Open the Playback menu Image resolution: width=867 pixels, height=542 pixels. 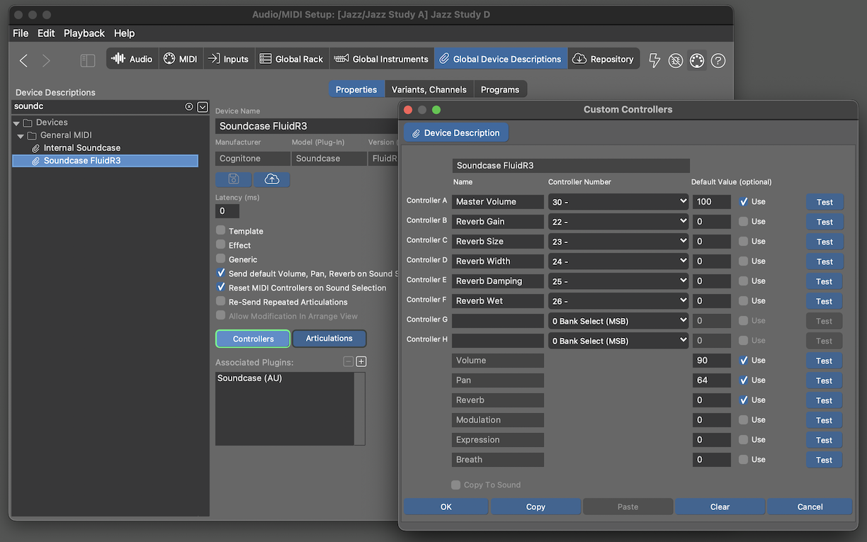tap(84, 33)
